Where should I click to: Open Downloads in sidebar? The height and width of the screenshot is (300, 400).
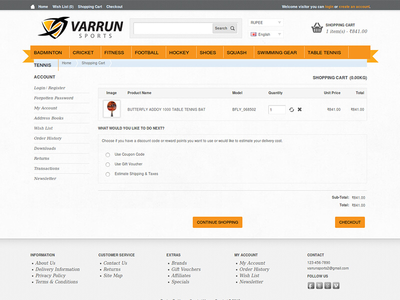click(45, 148)
